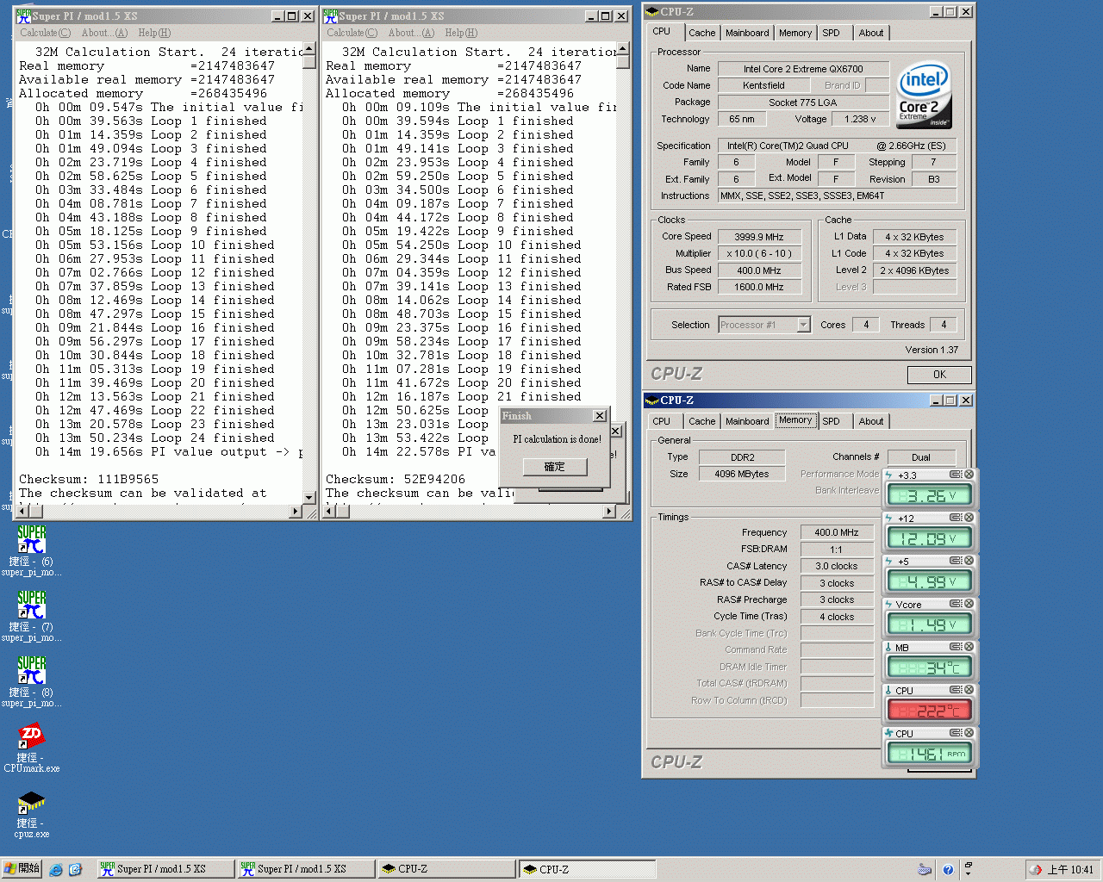Viewport: 1103px width, 882px height.
Task: Switch to Cache tab in processor CPU-Z window
Action: point(701,33)
